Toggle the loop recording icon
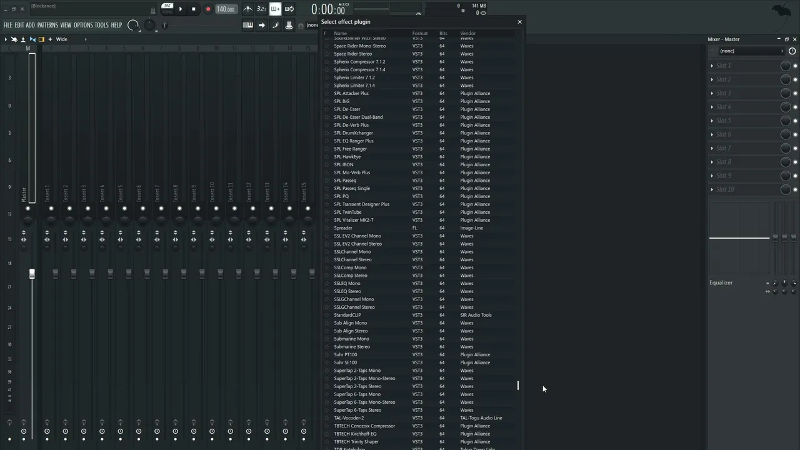Viewport: 800px width, 450px height. pyautogui.click(x=289, y=9)
